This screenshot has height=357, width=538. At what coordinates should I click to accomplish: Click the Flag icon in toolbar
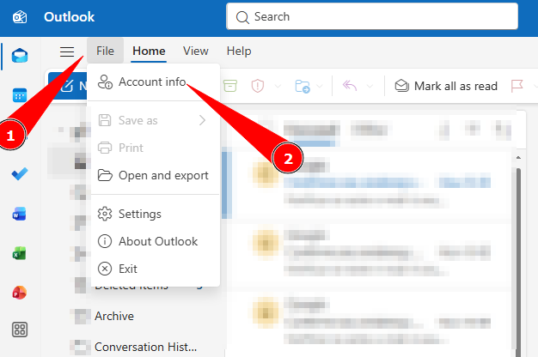517,86
